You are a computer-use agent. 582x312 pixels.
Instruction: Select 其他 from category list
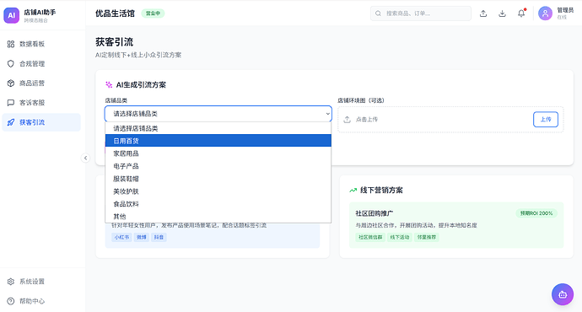click(x=218, y=216)
